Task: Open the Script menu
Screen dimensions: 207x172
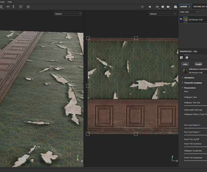Action: tap(2, 2)
